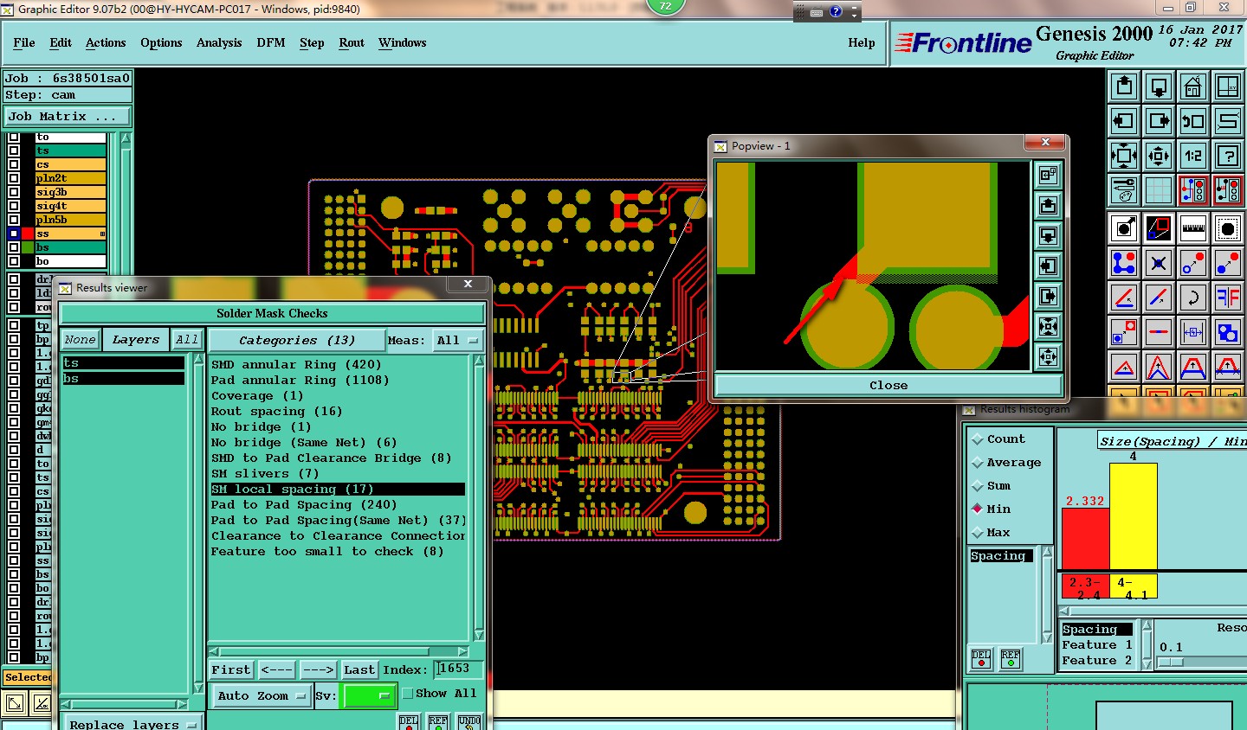1247x730 pixels.
Task: Click the None layers button
Action: [x=80, y=340]
